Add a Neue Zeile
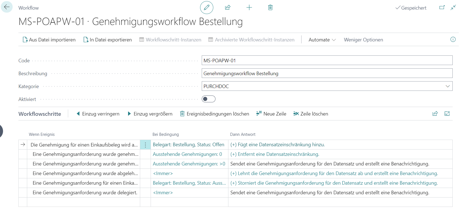459x211 pixels. [271, 114]
